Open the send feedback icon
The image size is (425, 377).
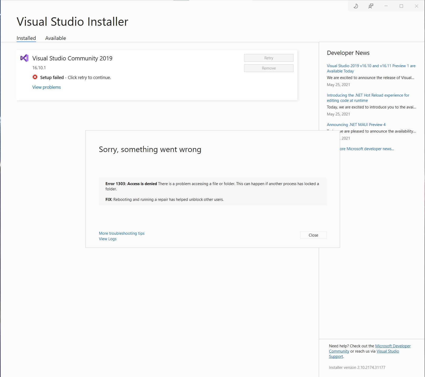coord(371,6)
